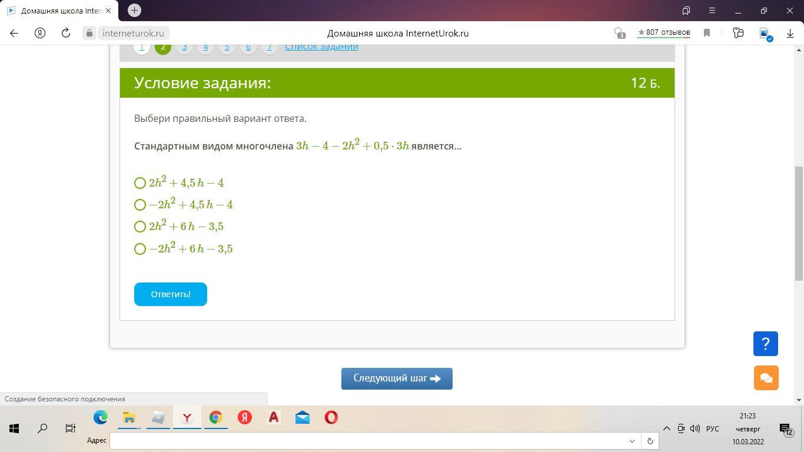Open the orange chat support widget

tap(766, 378)
